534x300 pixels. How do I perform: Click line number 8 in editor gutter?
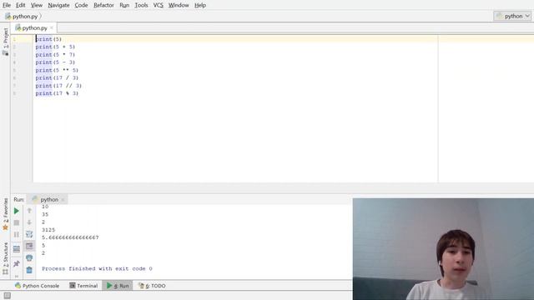point(14,93)
